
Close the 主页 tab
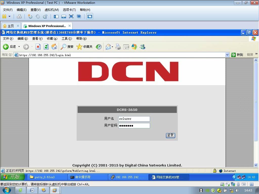point(18,26)
